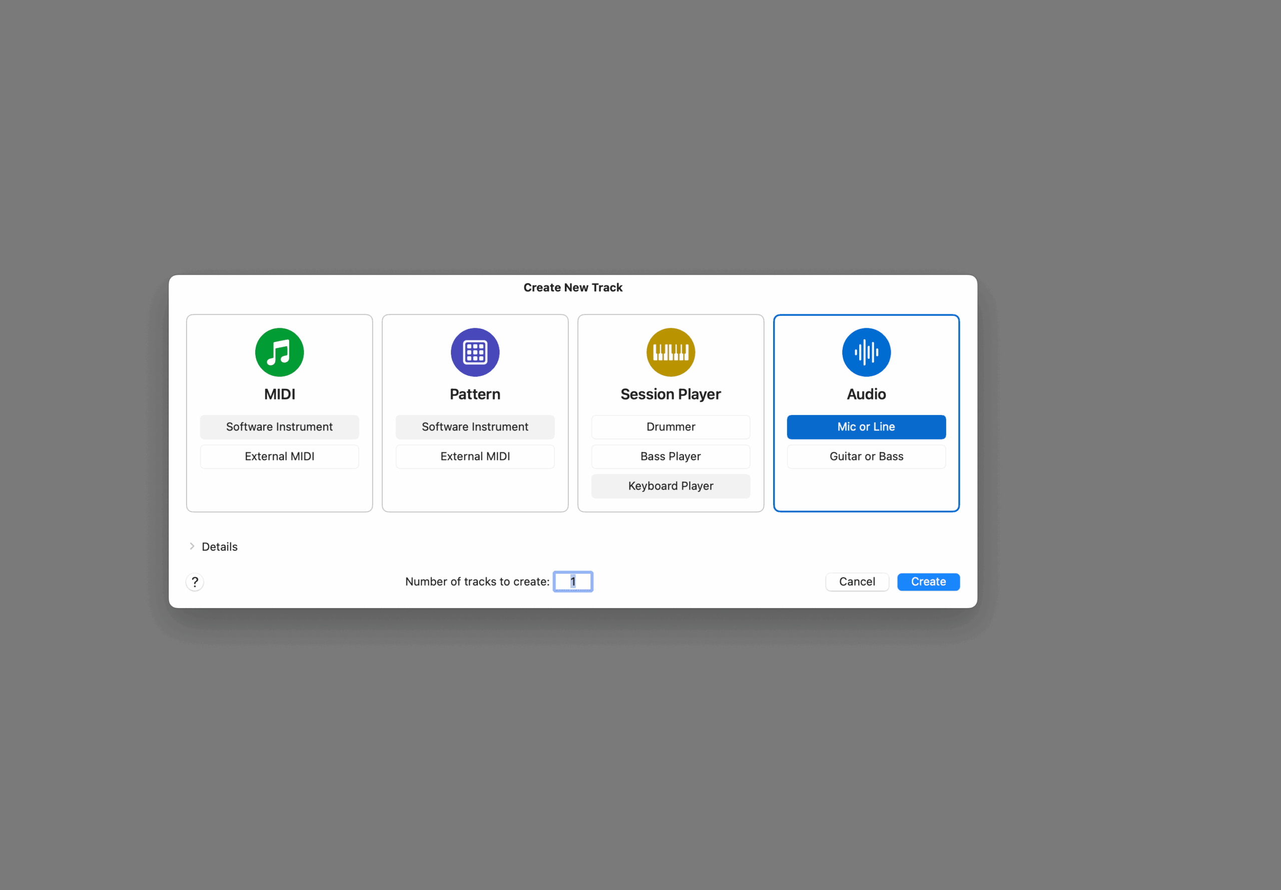Select the Mic or Line audio option
1281x890 pixels.
tap(866, 426)
